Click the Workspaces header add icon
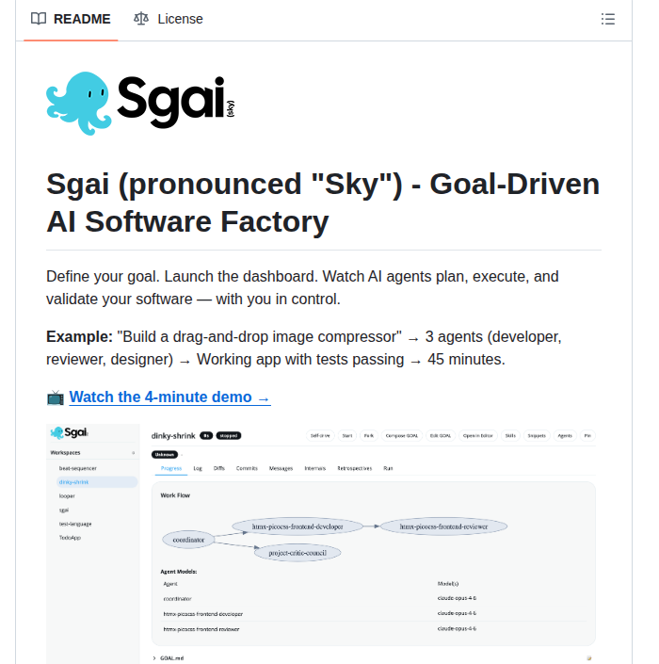This screenshot has width=659, height=664. pos(134,453)
